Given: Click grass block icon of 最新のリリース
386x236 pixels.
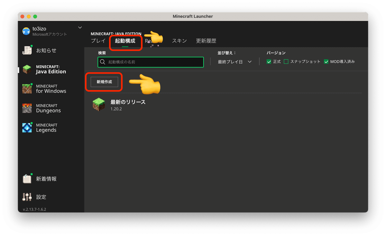Looking at the screenshot, I should [x=99, y=105].
